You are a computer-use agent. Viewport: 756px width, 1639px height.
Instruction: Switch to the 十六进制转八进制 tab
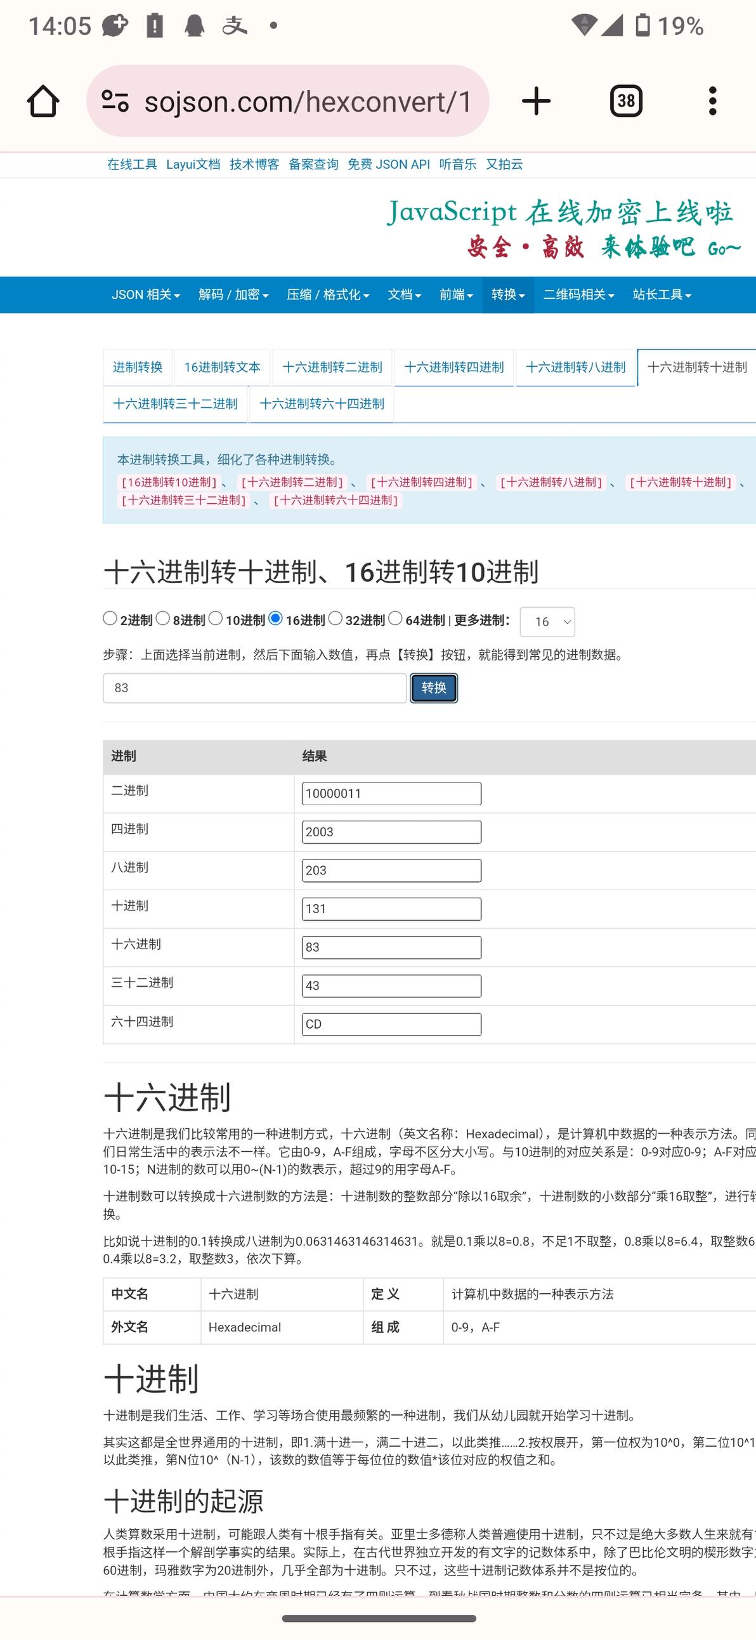(x=575, y=367)
